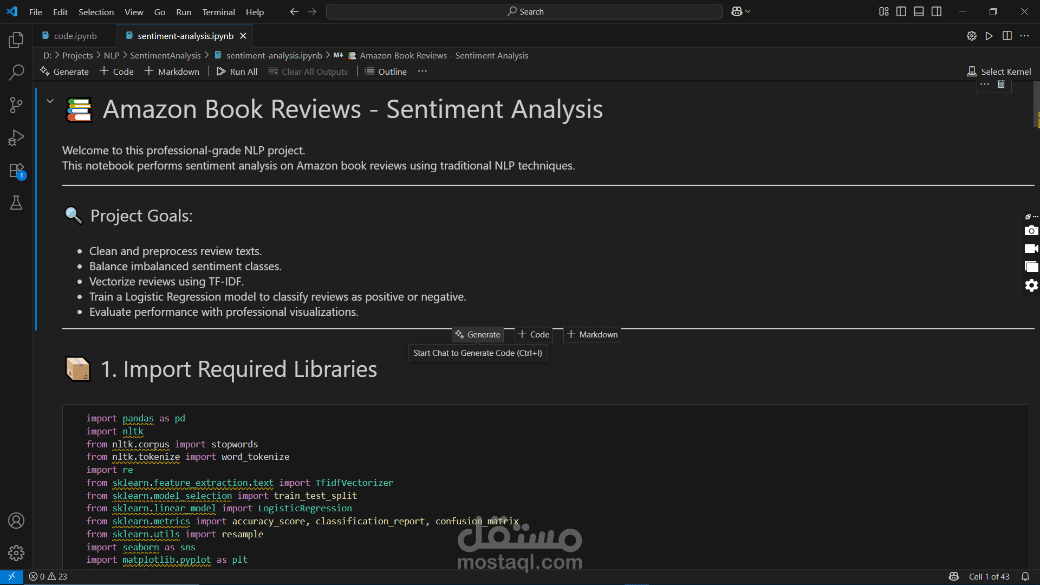1040x585 pixels.
Task: Open the Go menu
Action: tap(159, 12)
